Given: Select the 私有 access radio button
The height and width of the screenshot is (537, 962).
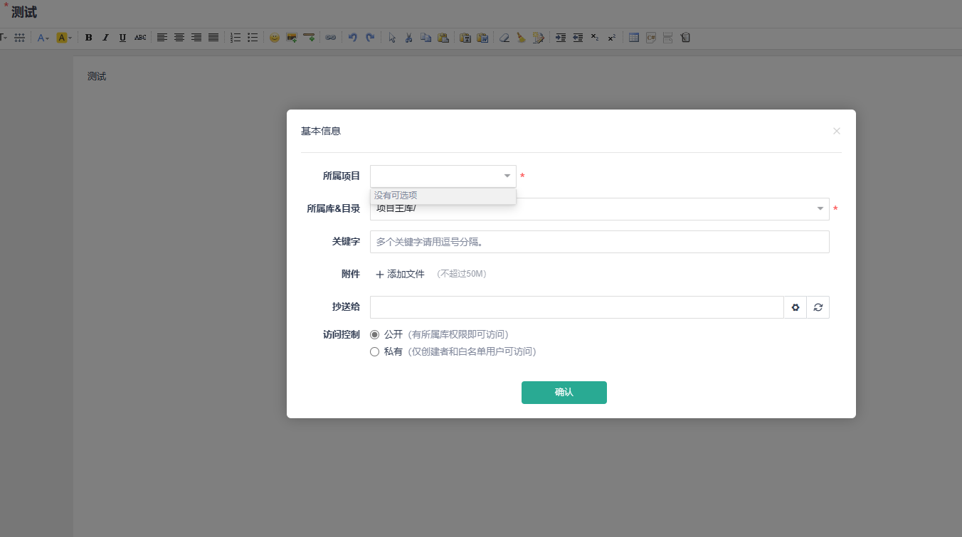Looking at the screenshot, I should [x=375, y=351].
